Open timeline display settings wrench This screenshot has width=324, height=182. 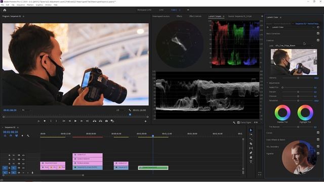28,135
